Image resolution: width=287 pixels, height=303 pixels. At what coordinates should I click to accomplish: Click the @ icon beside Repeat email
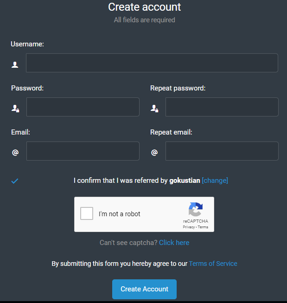154,153
